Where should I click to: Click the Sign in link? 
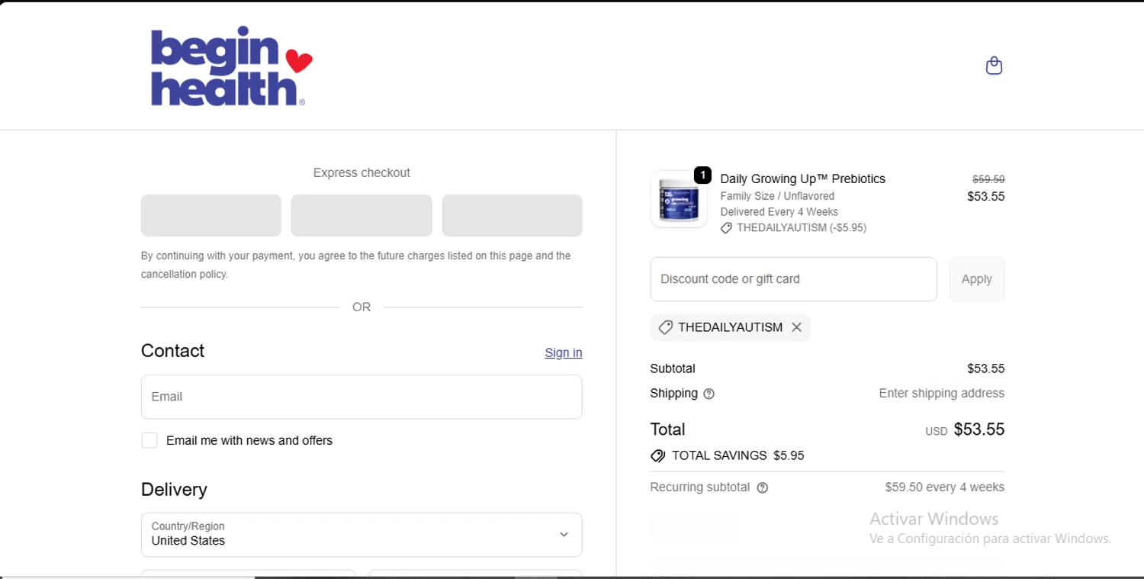pyautogui.click(x=564, y=352)
